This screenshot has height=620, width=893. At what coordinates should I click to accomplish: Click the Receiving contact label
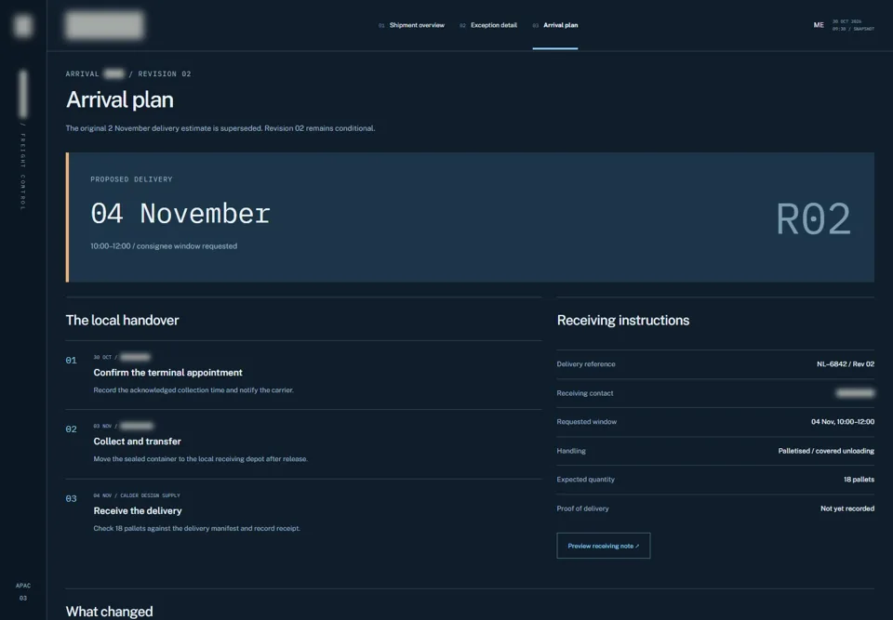click(x=584, y=393)
